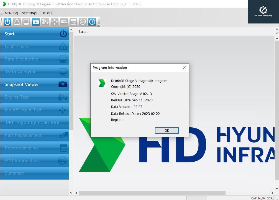Select Start in the sidebar
This screenshot has width=279, height=200.
[35, 34]
